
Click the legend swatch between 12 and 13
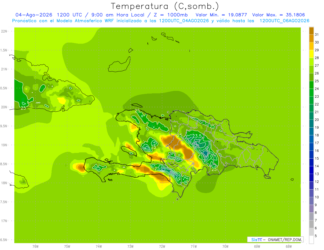[x=311, y=178]
